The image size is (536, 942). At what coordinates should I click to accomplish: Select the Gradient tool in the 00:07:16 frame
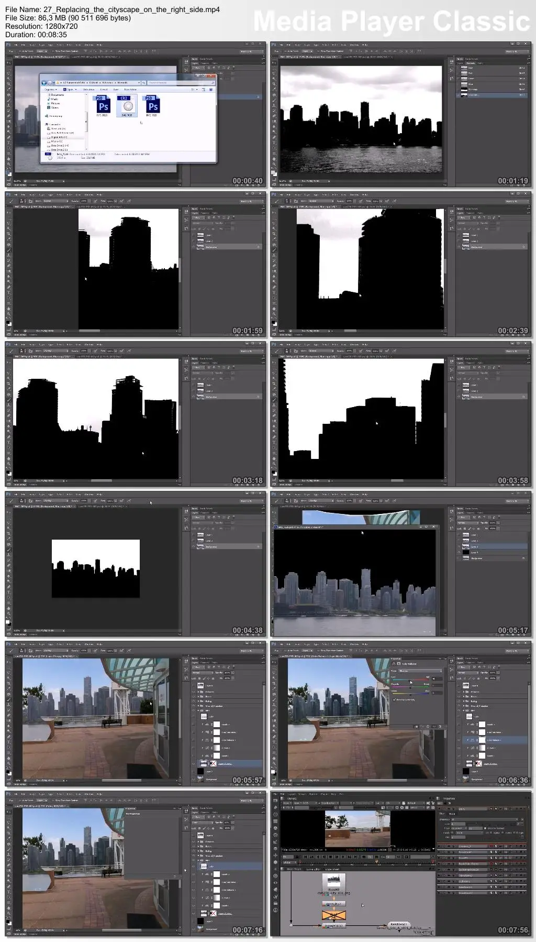click(x=9, y=870)
